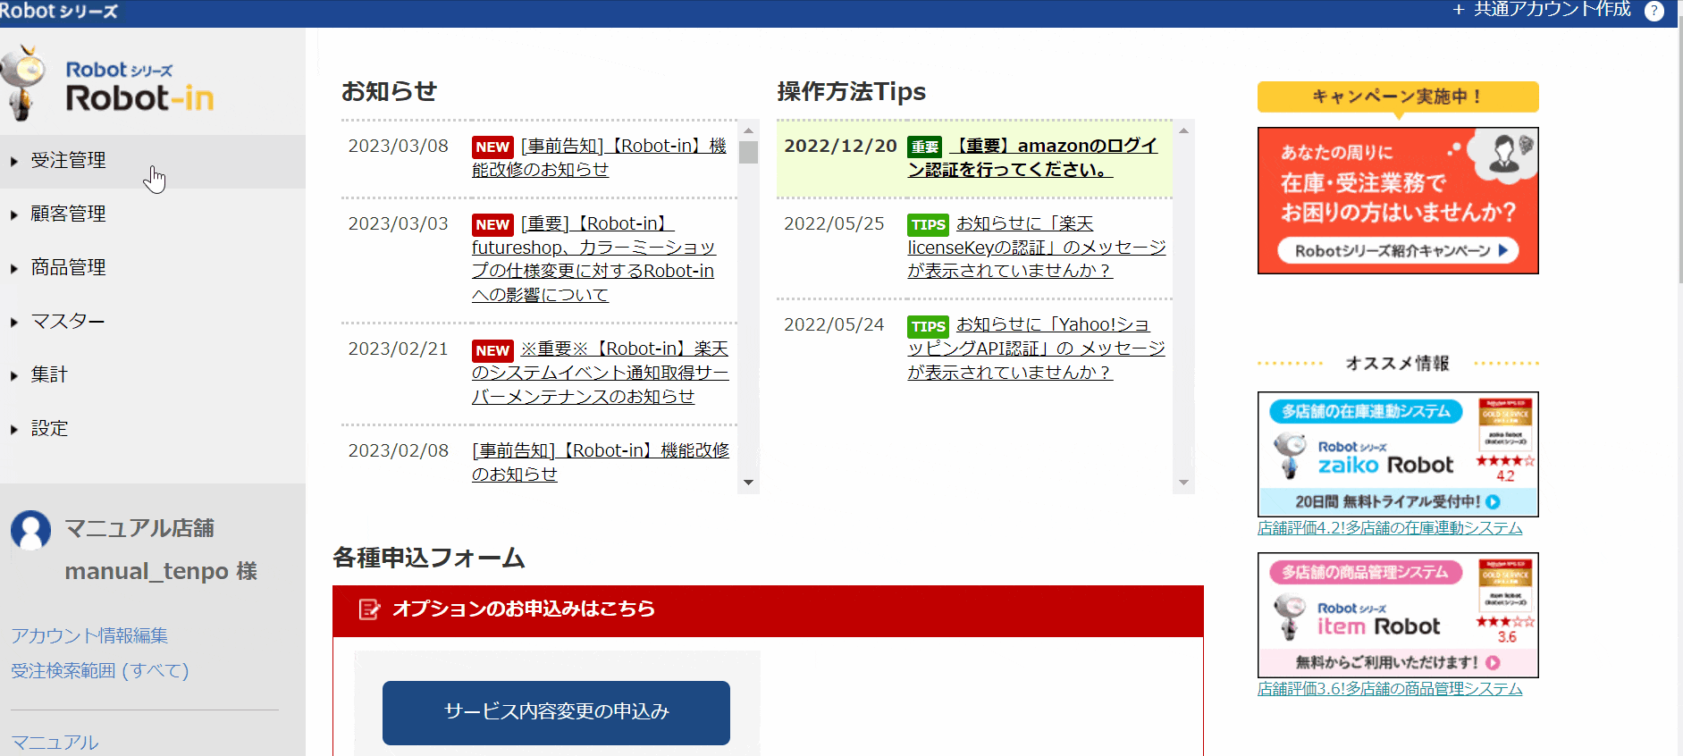
Task: Click the 操作方法Tips scroll down arrow
Action: click(x=1183, y=483)
